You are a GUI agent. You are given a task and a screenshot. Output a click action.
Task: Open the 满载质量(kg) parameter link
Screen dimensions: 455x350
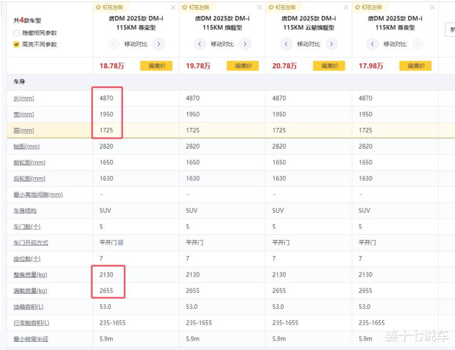tap(30, 291)
